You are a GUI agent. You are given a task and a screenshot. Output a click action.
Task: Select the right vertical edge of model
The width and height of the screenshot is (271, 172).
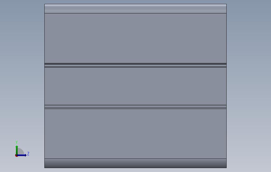tap(226, 86)
